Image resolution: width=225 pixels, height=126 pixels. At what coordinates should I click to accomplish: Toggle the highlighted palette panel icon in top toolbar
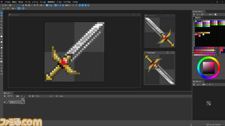click(x=80, y=5)
